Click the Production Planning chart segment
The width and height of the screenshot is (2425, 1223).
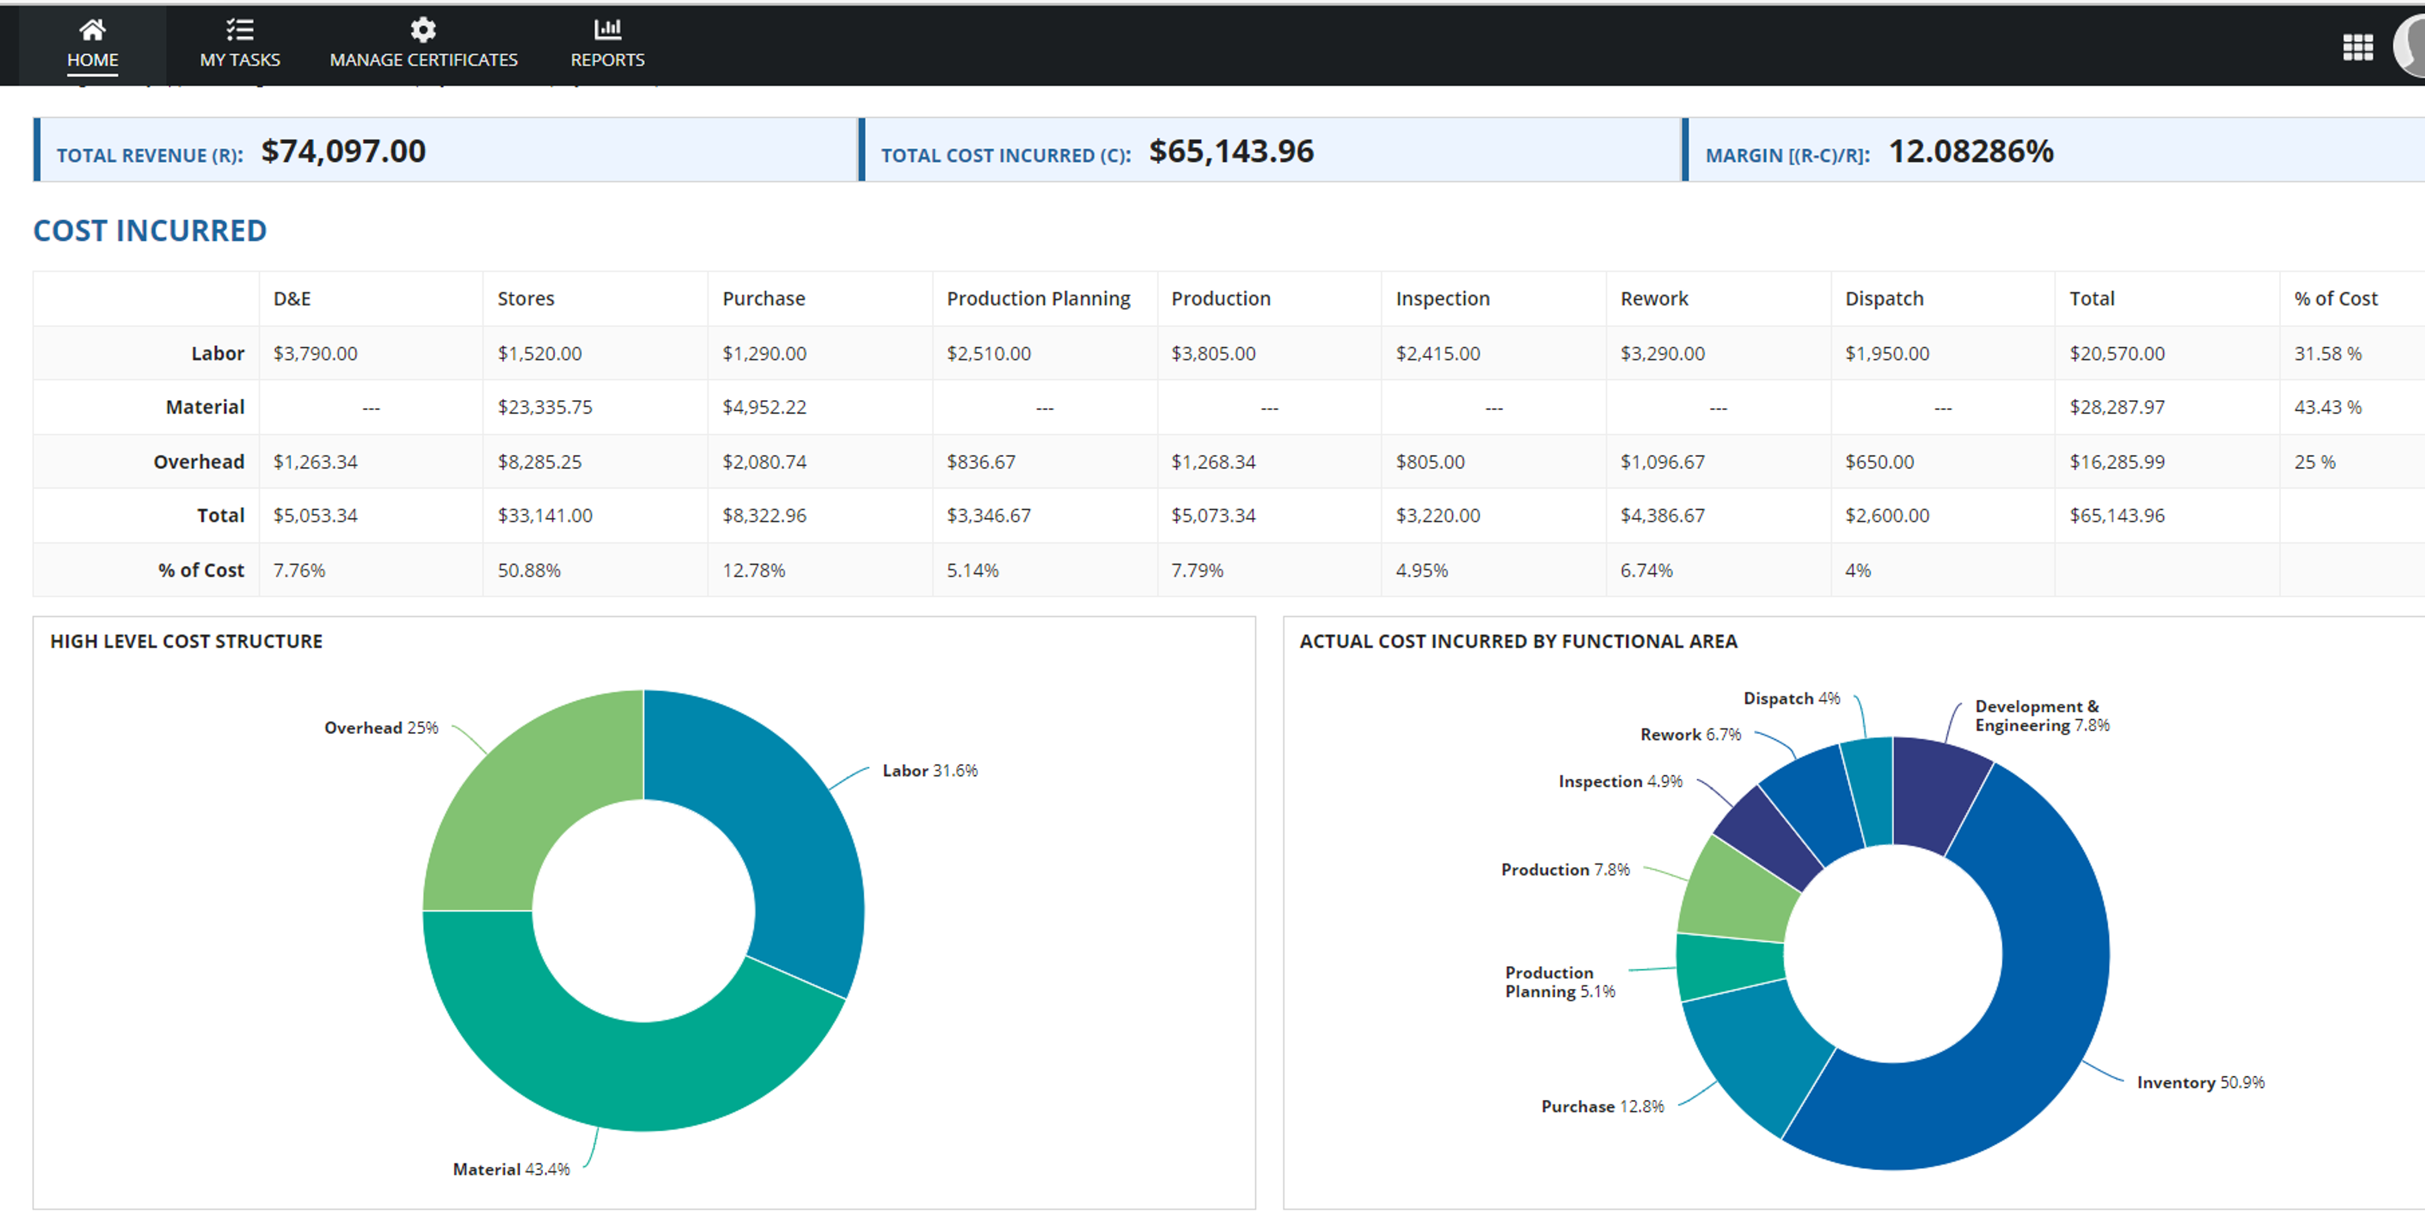(1730, 967)
